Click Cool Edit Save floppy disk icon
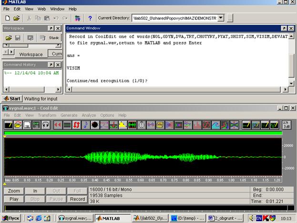 click(27, 125)
